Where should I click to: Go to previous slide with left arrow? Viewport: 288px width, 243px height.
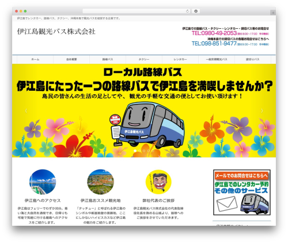click(26, 111)
